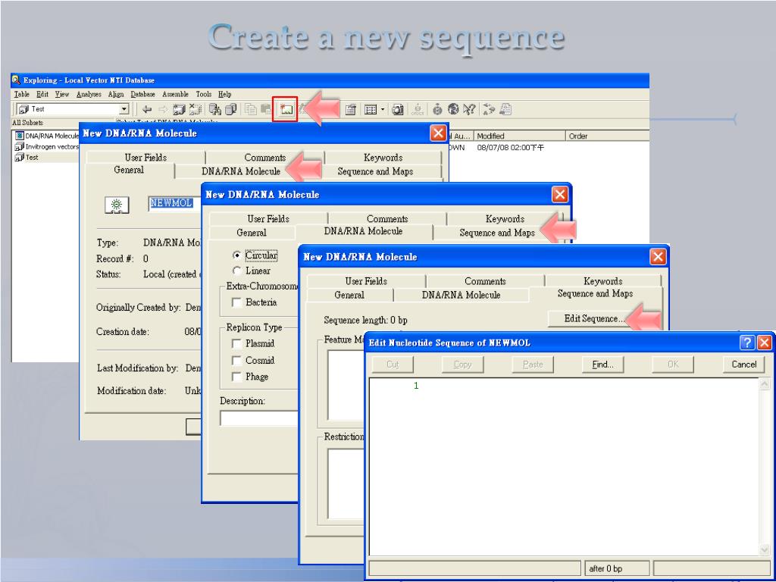Open Keywords tab in Sequence length dialog
Screen dimensions: 776x582
pyautogui.click(x=602, y=281)
